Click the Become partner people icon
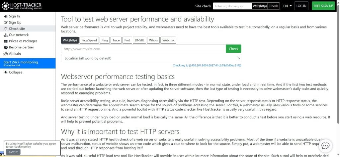Screen dimensions: 340x157 (6, 47)
